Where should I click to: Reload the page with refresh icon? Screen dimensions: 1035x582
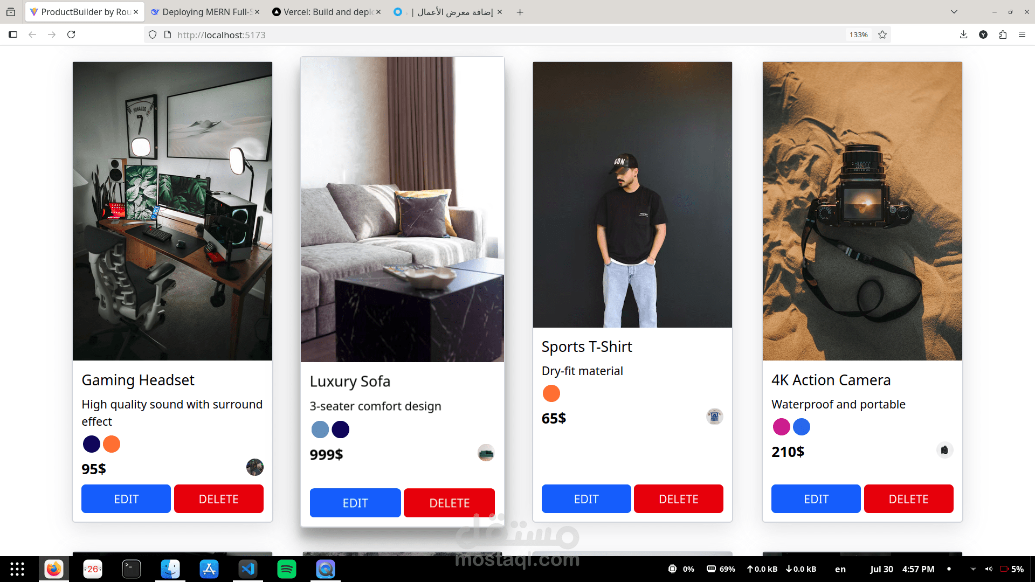[71, 34]
